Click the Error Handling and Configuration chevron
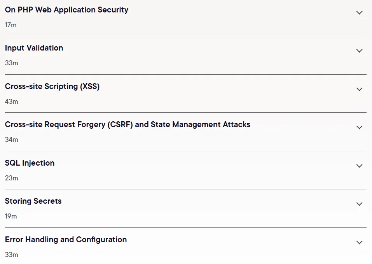The image size is (372, 264). tap(360, 242)
